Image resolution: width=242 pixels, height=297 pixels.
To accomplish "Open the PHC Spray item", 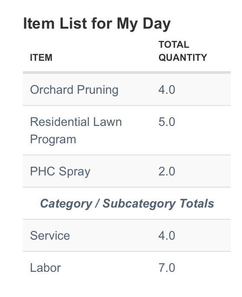I will pos(60,172).
